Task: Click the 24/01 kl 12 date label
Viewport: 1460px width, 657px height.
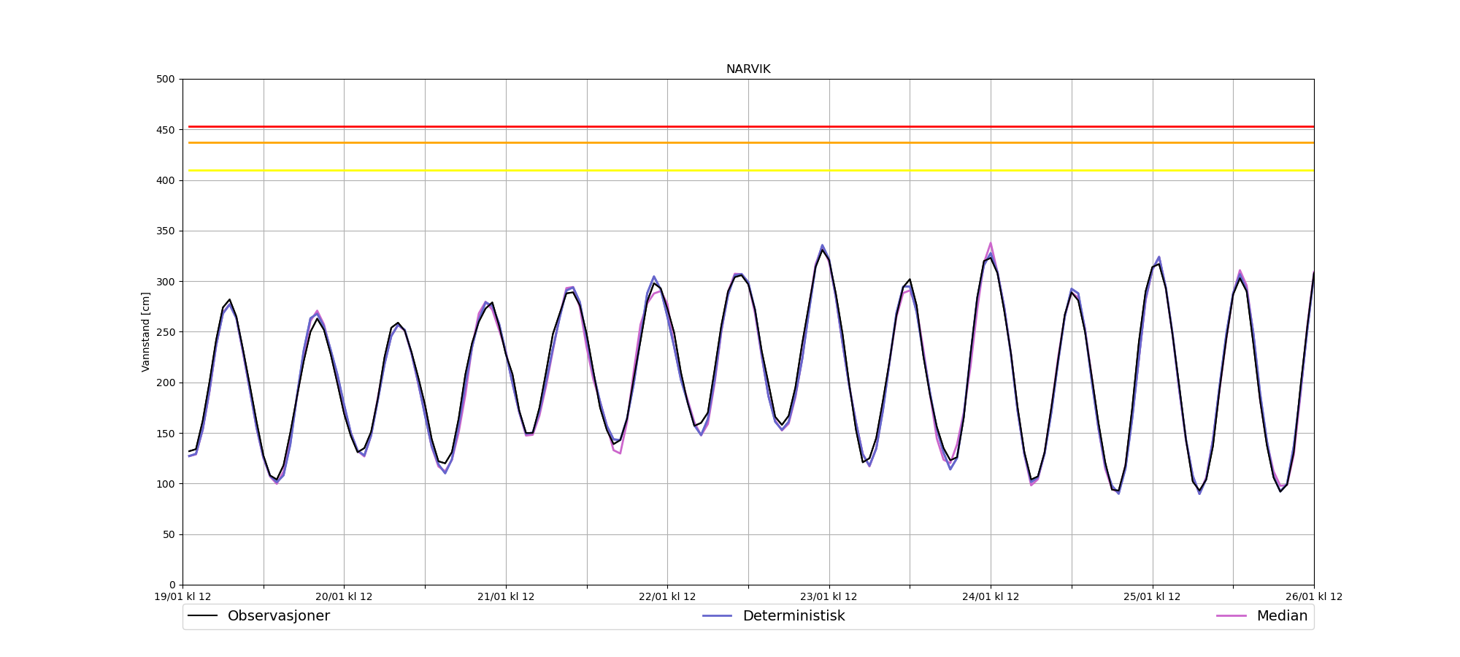Action: (991, 597)
